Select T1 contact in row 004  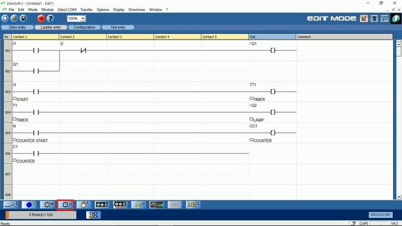click(36, 112)
